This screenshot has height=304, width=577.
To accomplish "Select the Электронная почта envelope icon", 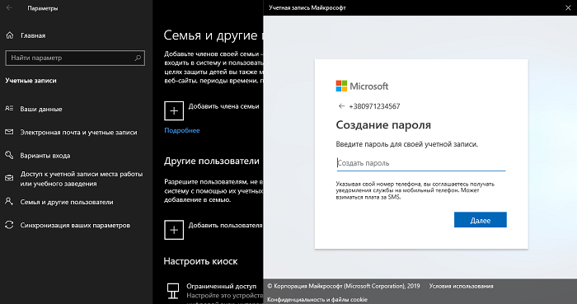I will (x=9, y=132).
